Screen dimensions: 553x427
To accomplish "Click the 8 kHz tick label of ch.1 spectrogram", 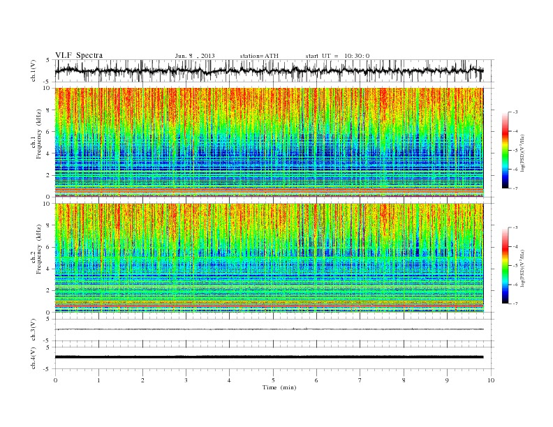I will [x=49, y=110].
